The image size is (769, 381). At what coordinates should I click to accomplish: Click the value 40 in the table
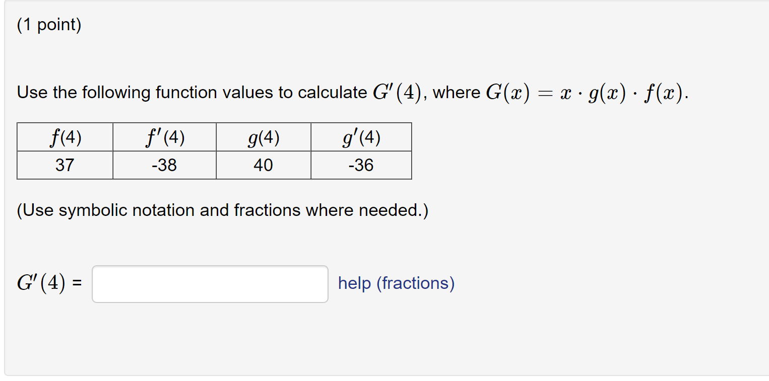(x=263, y=165)
